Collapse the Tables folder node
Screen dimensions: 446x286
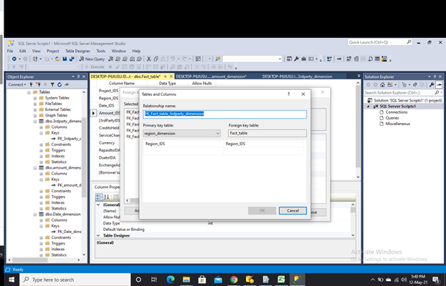(29, 92)
